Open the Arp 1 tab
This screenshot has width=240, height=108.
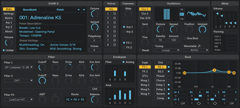click(x=9, y=23)
